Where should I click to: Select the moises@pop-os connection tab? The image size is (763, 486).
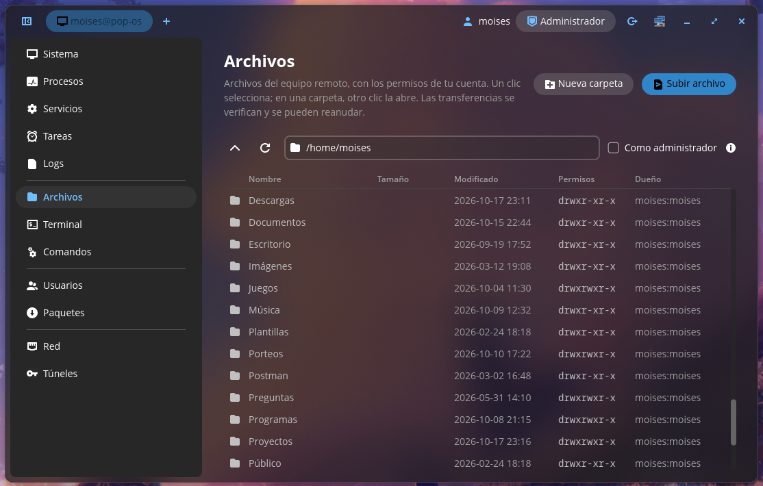[99, 21]
